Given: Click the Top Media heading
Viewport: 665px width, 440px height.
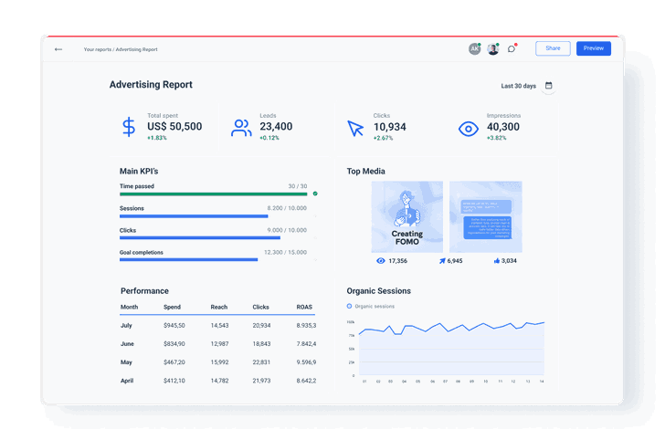Looking at the screenshot, I should [366, 172].
